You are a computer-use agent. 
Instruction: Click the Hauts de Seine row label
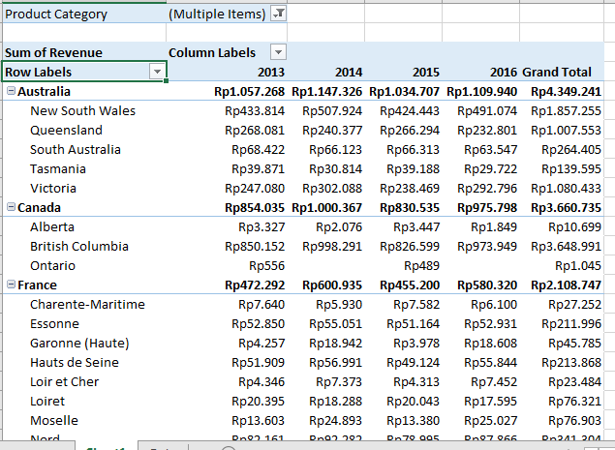click(x=75, y=362)
